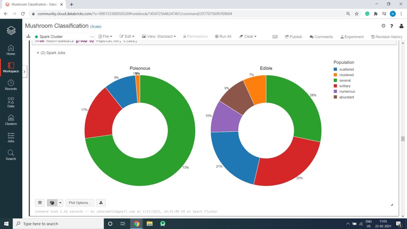407x229 pixels.
Task: Open Revision history
Action: (x=387, y=37)
